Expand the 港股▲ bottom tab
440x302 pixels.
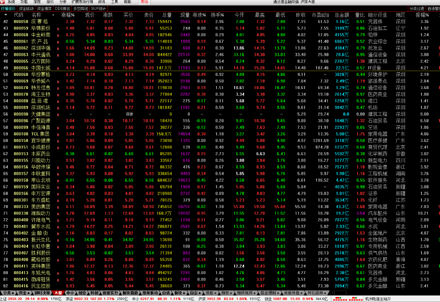coord(211,293)
